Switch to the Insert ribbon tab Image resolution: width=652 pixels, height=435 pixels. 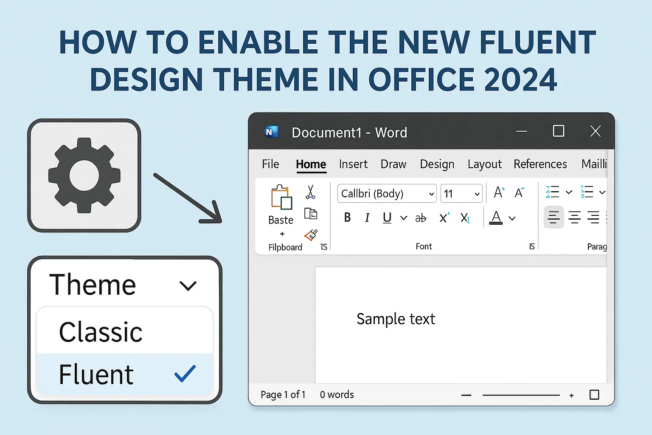(x=353, y=164)
